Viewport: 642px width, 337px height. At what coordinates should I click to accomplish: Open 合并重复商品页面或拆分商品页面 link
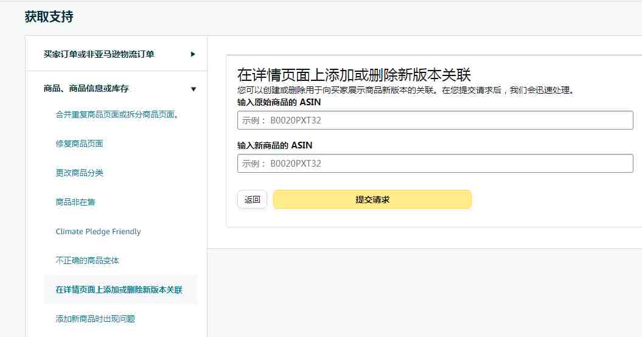pyautogui.click(x=117, y=114)
